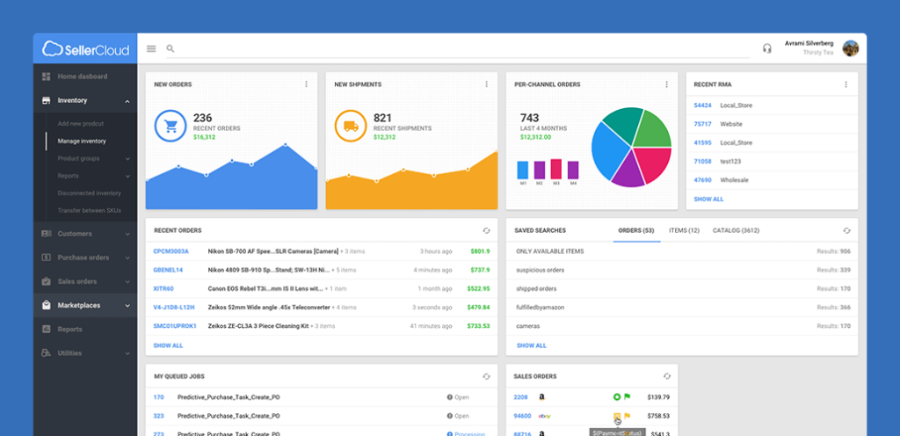Refresh the Recent Orders panel
Image resolution: width=900 pixels, height=436 pixels.
click(x=486, y=230)
